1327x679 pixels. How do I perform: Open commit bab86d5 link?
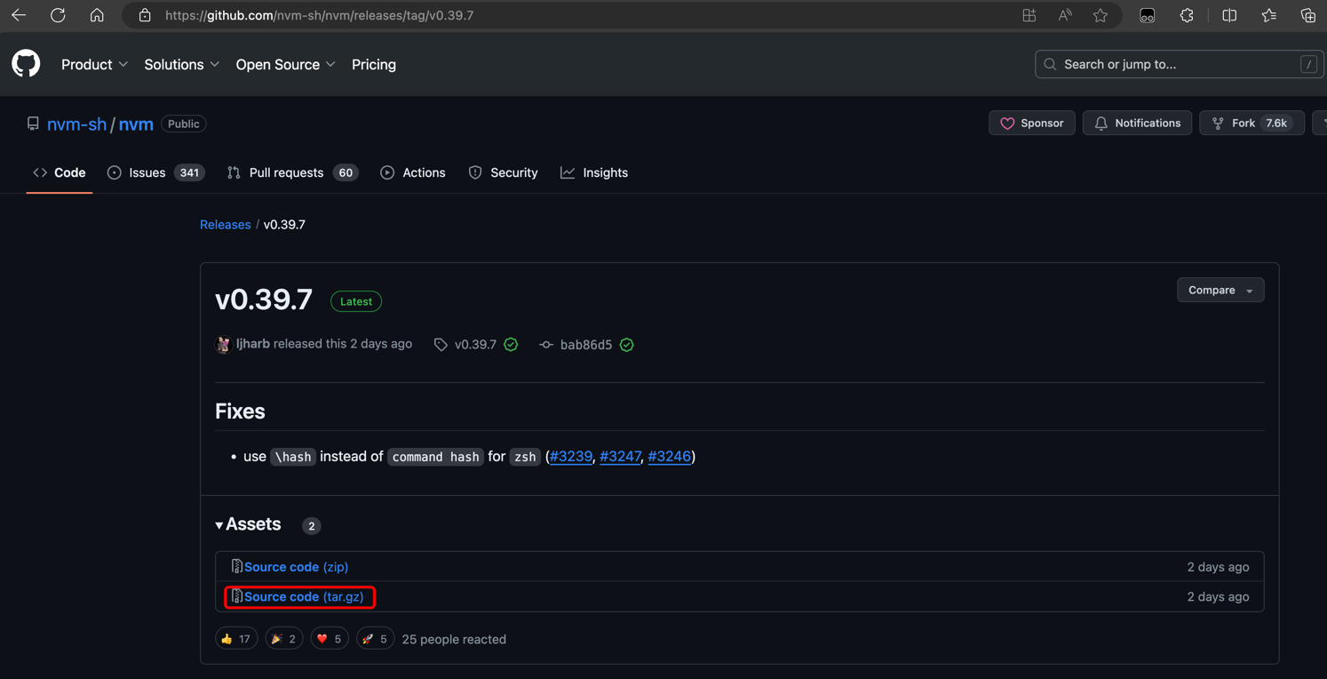(585, 345)
